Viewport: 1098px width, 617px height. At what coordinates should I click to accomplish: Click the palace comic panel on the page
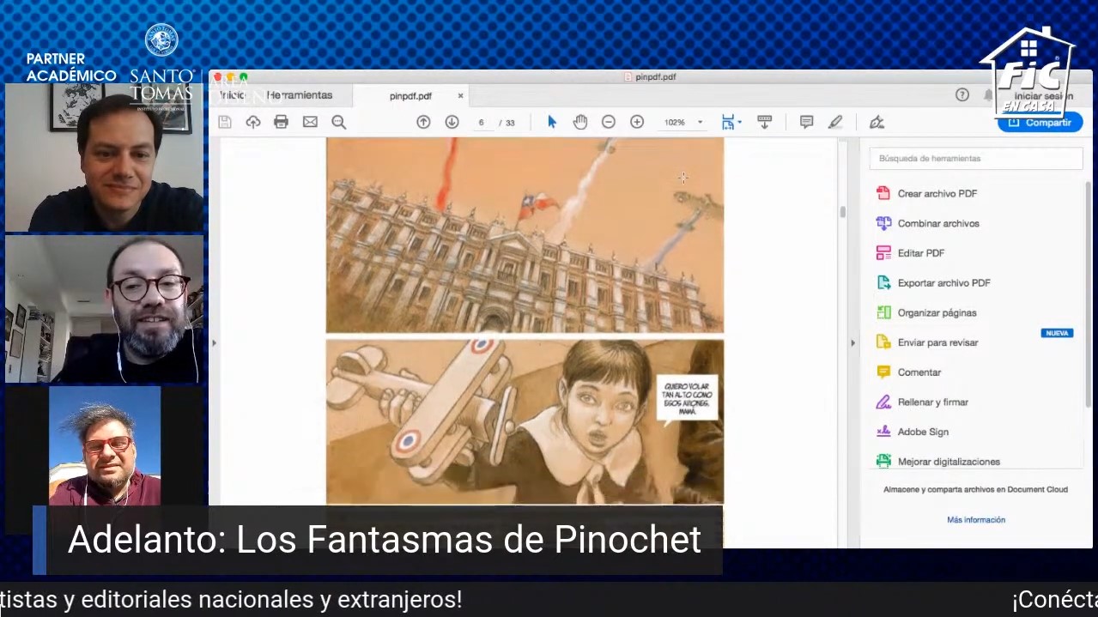pos(525,234)
